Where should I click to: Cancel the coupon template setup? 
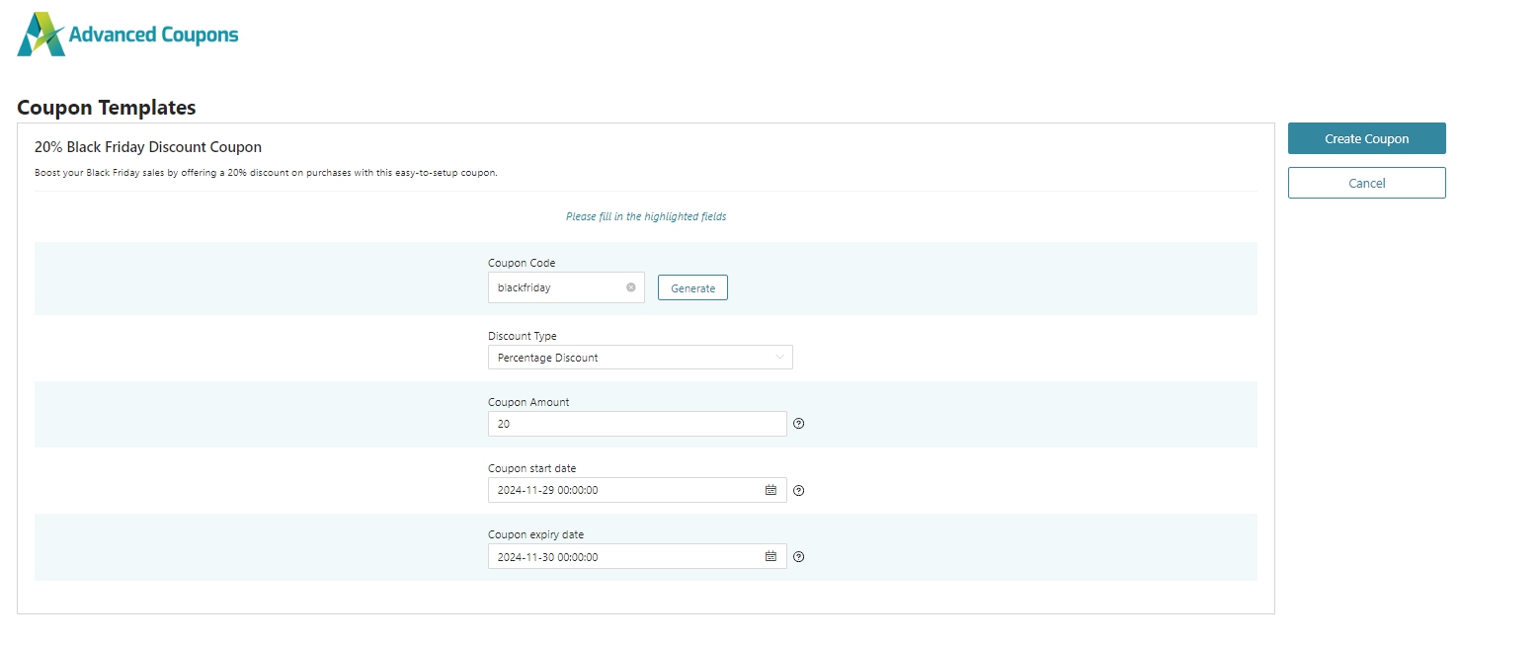pos(1366,183)
